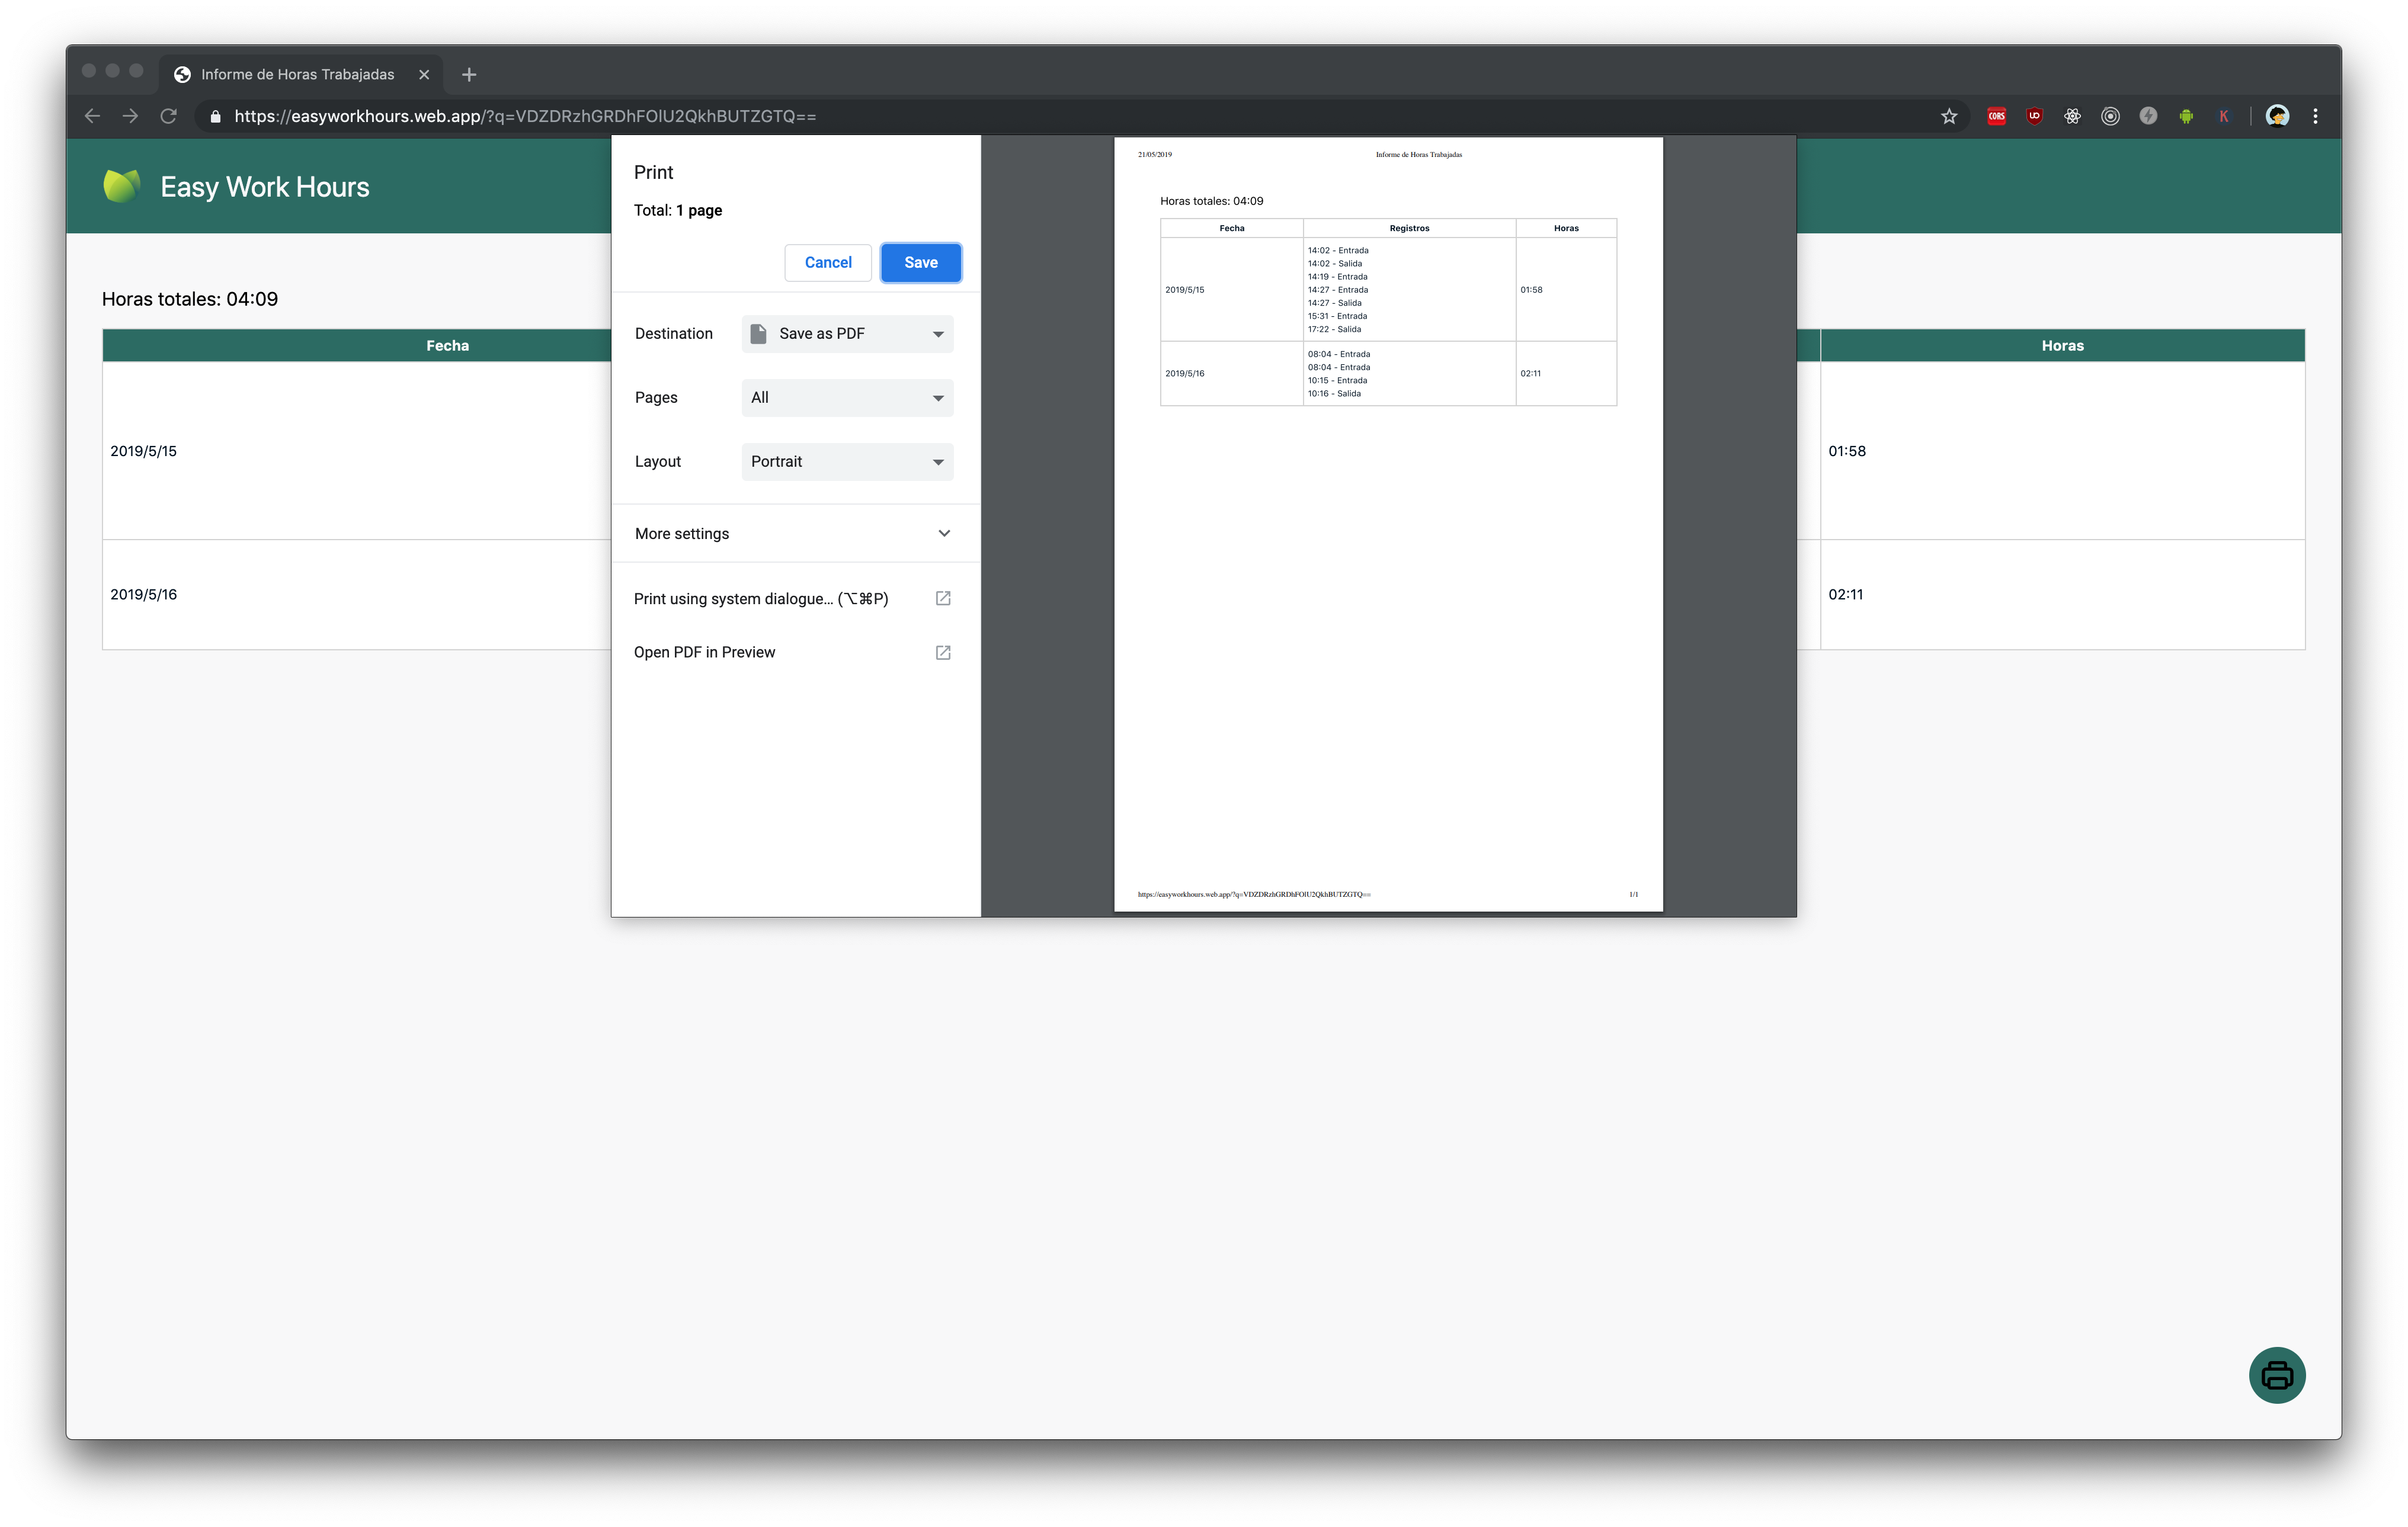The image size is (2408, 1527).
Task: Reload the page
Action: pos(168,116)
